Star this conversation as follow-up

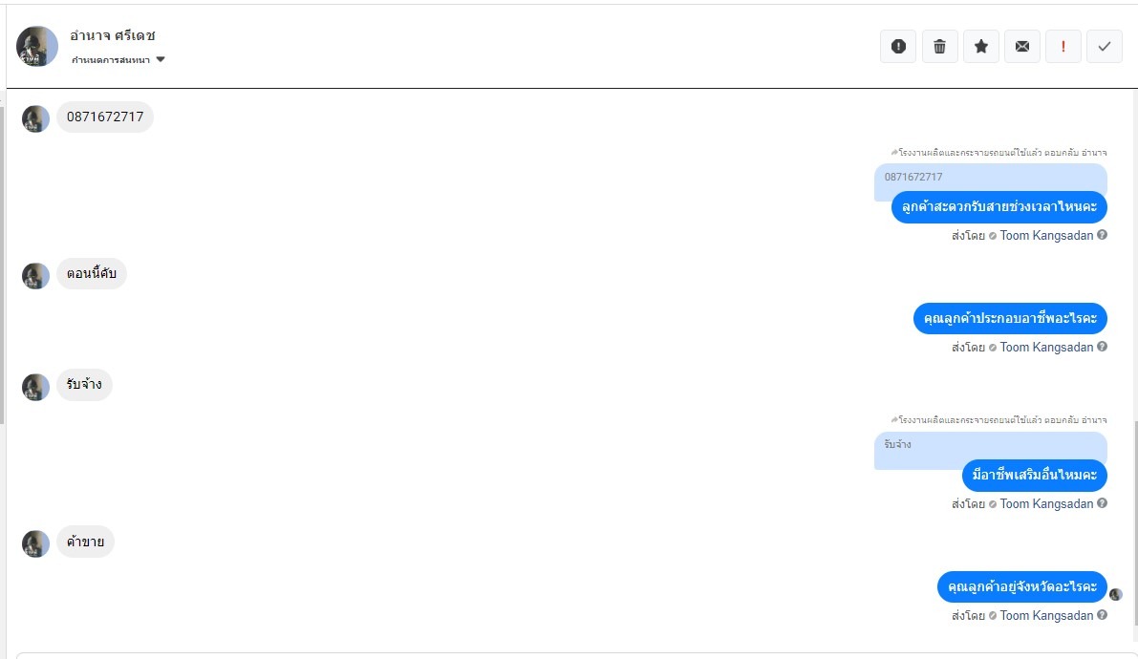pyautogui.click(x=981, y=46)
